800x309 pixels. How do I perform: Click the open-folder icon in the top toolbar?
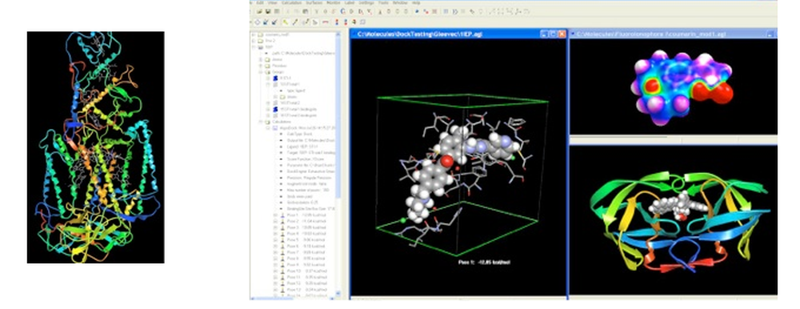pos(260,12)
